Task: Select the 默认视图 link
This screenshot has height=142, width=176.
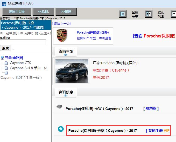Action: pyautogui.click(x=161, y=14)
